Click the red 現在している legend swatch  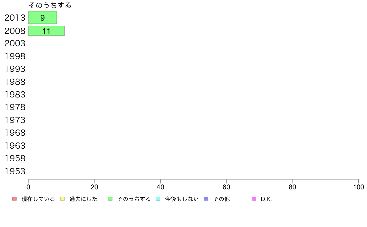pyautogui.click(x=15, y=199)
